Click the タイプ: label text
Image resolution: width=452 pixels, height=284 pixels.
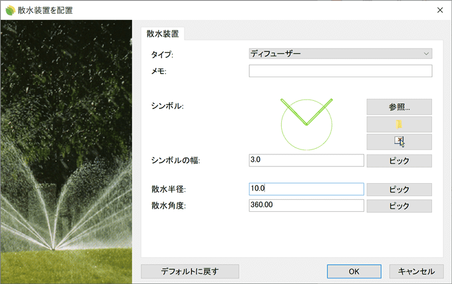tap(162, 54)
